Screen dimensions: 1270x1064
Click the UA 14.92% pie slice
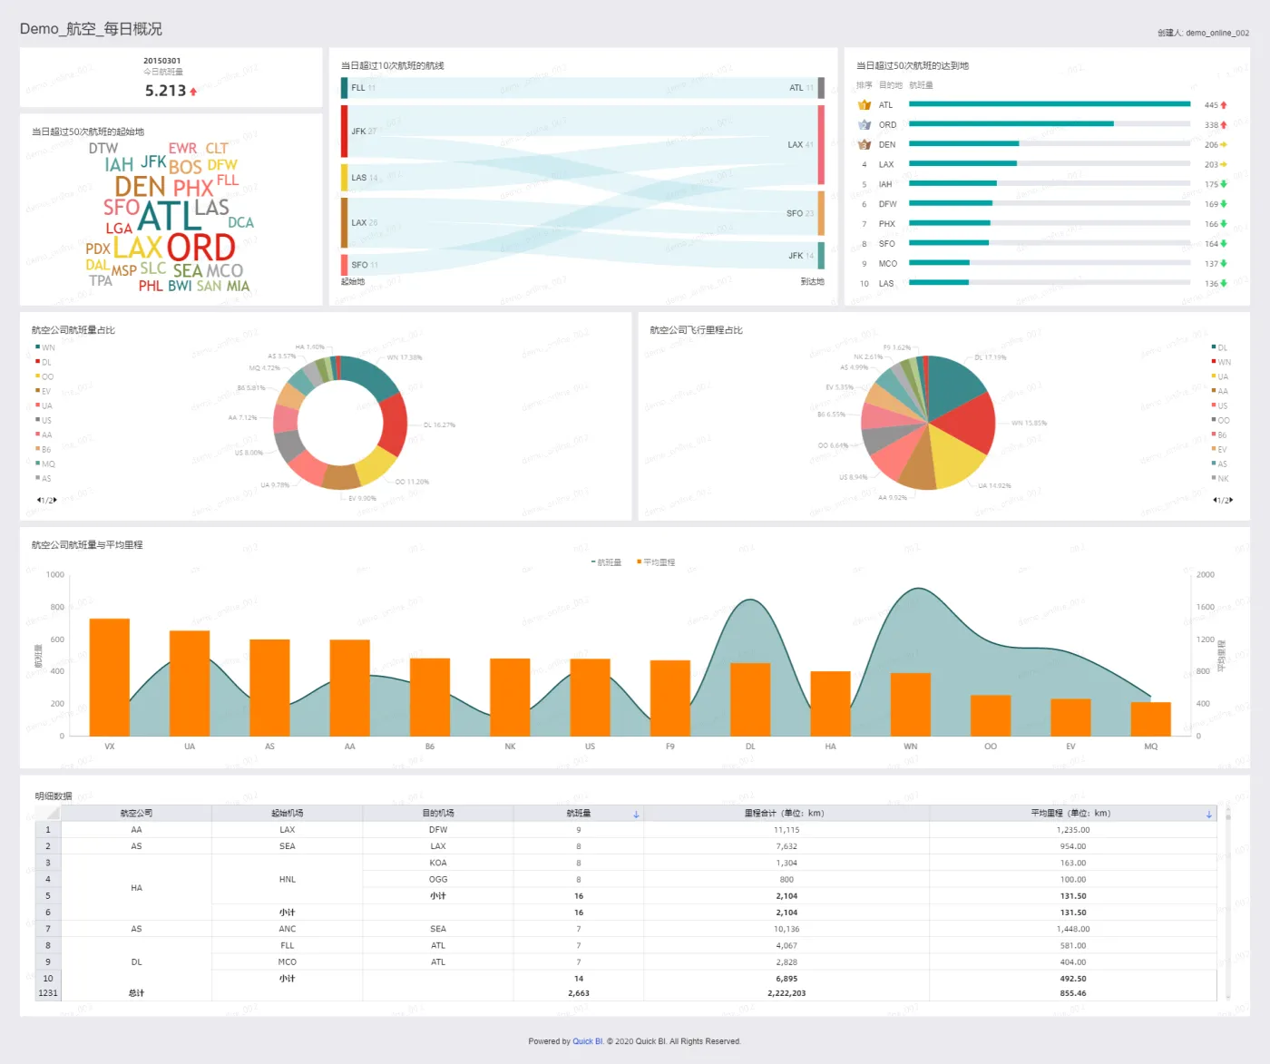(954, 458)
